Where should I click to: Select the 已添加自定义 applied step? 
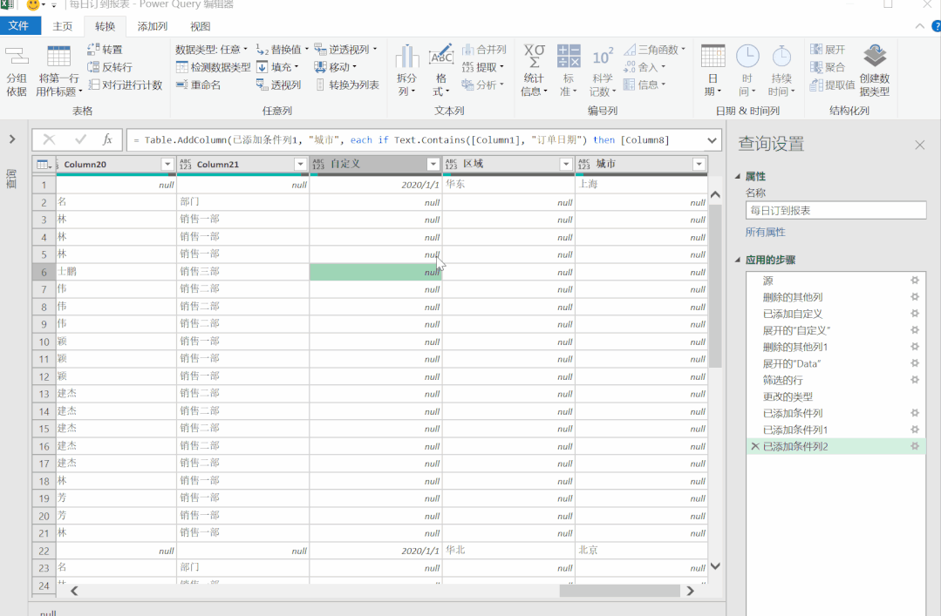click(x=792, y=314)
